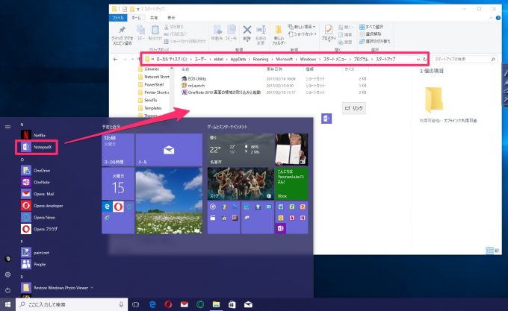Image resolution: width=508 pixels, height=311 pixels.
Task: Open the green Xbox tile
Action: 291,183
